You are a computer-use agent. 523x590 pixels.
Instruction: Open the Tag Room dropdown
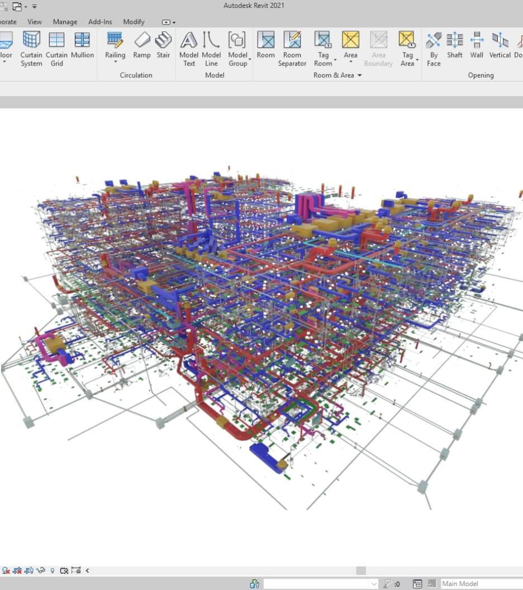[x=335, y=59]
